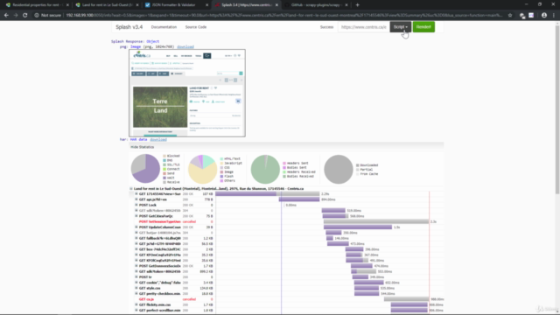The image size is (560, 315).
Task: Open the Source Code link
Action: click(196, 27)
